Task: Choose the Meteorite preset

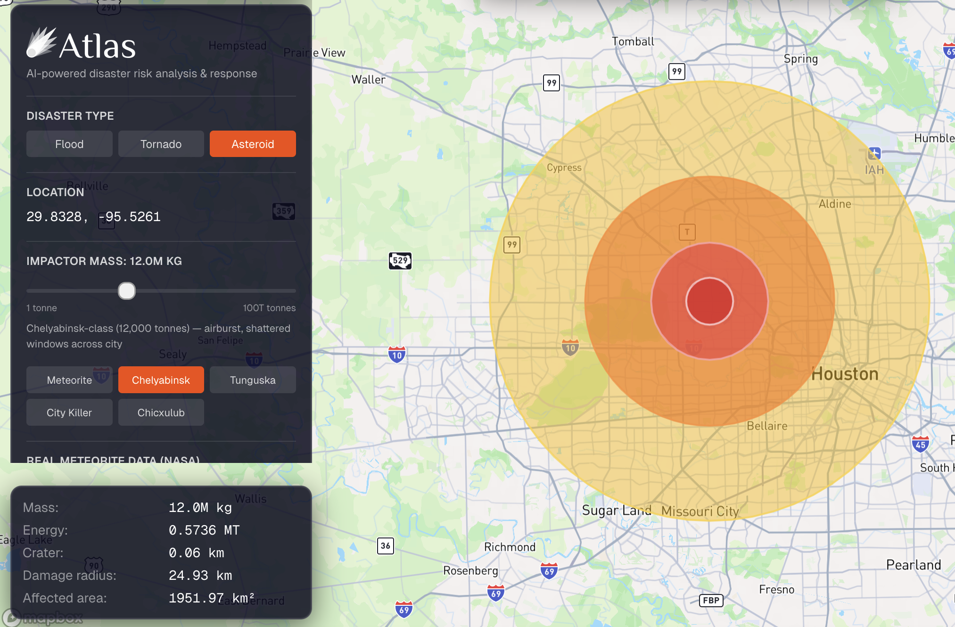Action: [69, 380]
